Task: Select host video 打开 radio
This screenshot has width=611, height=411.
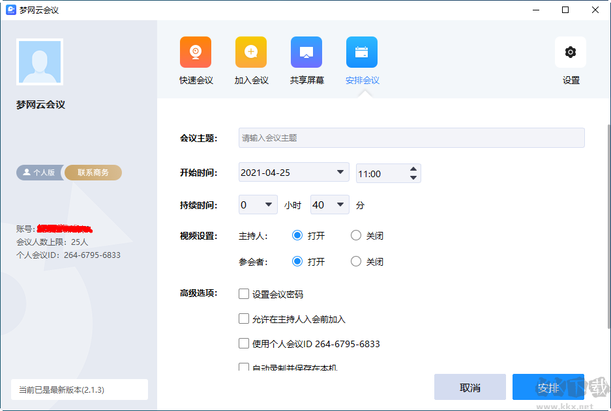Action: (297, 236)
